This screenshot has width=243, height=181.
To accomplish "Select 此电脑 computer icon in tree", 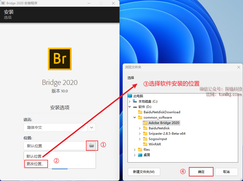I will (130, 96).
